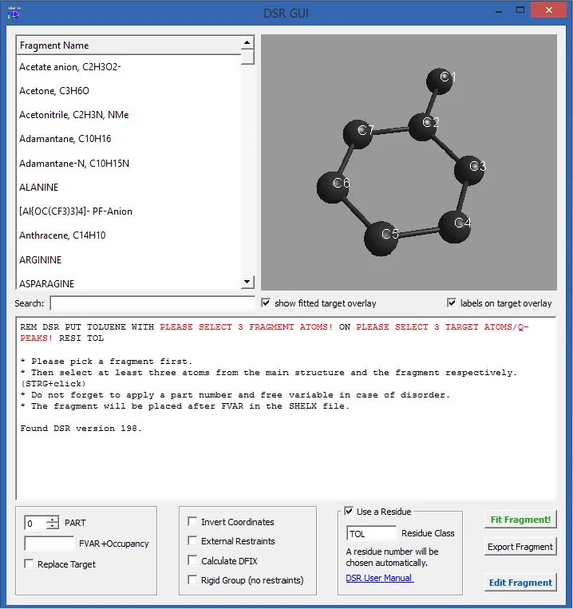Click the PART number field
The image size is (573, 609).
(x=35, y=523)
